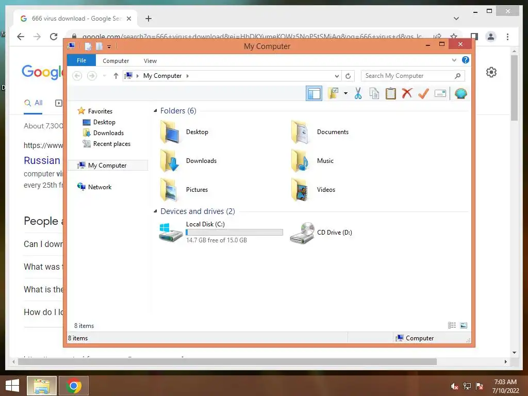Expand the ribbon chevron in My Computer
Screen dimensions: 528x396
click(454, 60)
